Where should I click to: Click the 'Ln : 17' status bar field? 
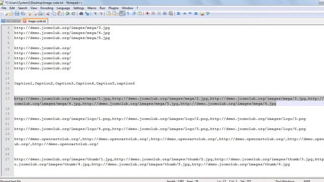[x=222, y=181]
